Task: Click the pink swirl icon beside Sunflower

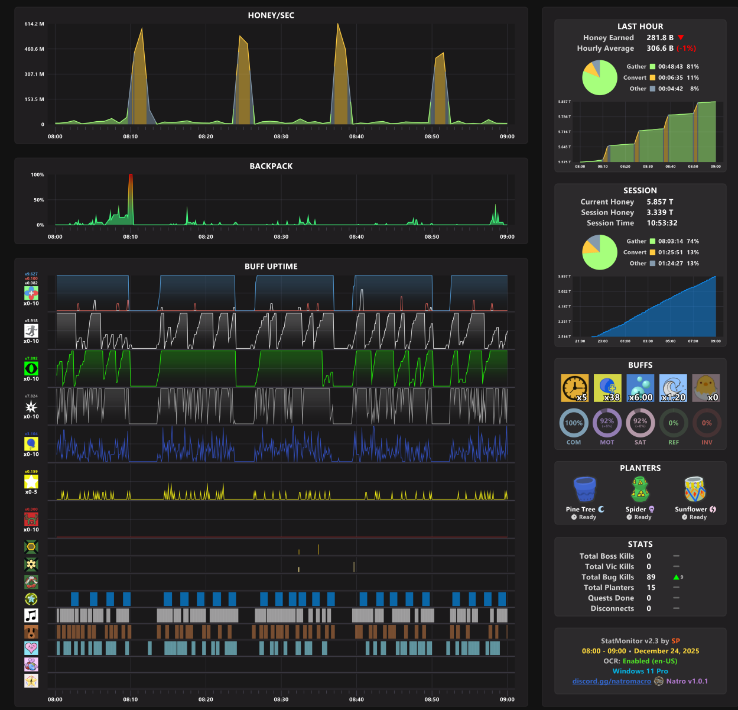Action: click(x=713, y=509)
